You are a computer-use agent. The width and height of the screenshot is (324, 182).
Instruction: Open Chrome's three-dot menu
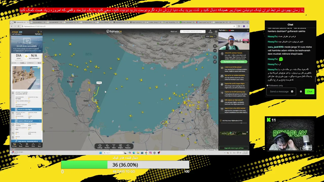247,26
